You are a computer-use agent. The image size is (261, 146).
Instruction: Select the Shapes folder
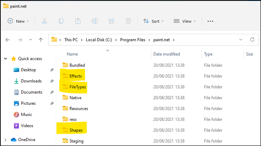pos(76,130)
